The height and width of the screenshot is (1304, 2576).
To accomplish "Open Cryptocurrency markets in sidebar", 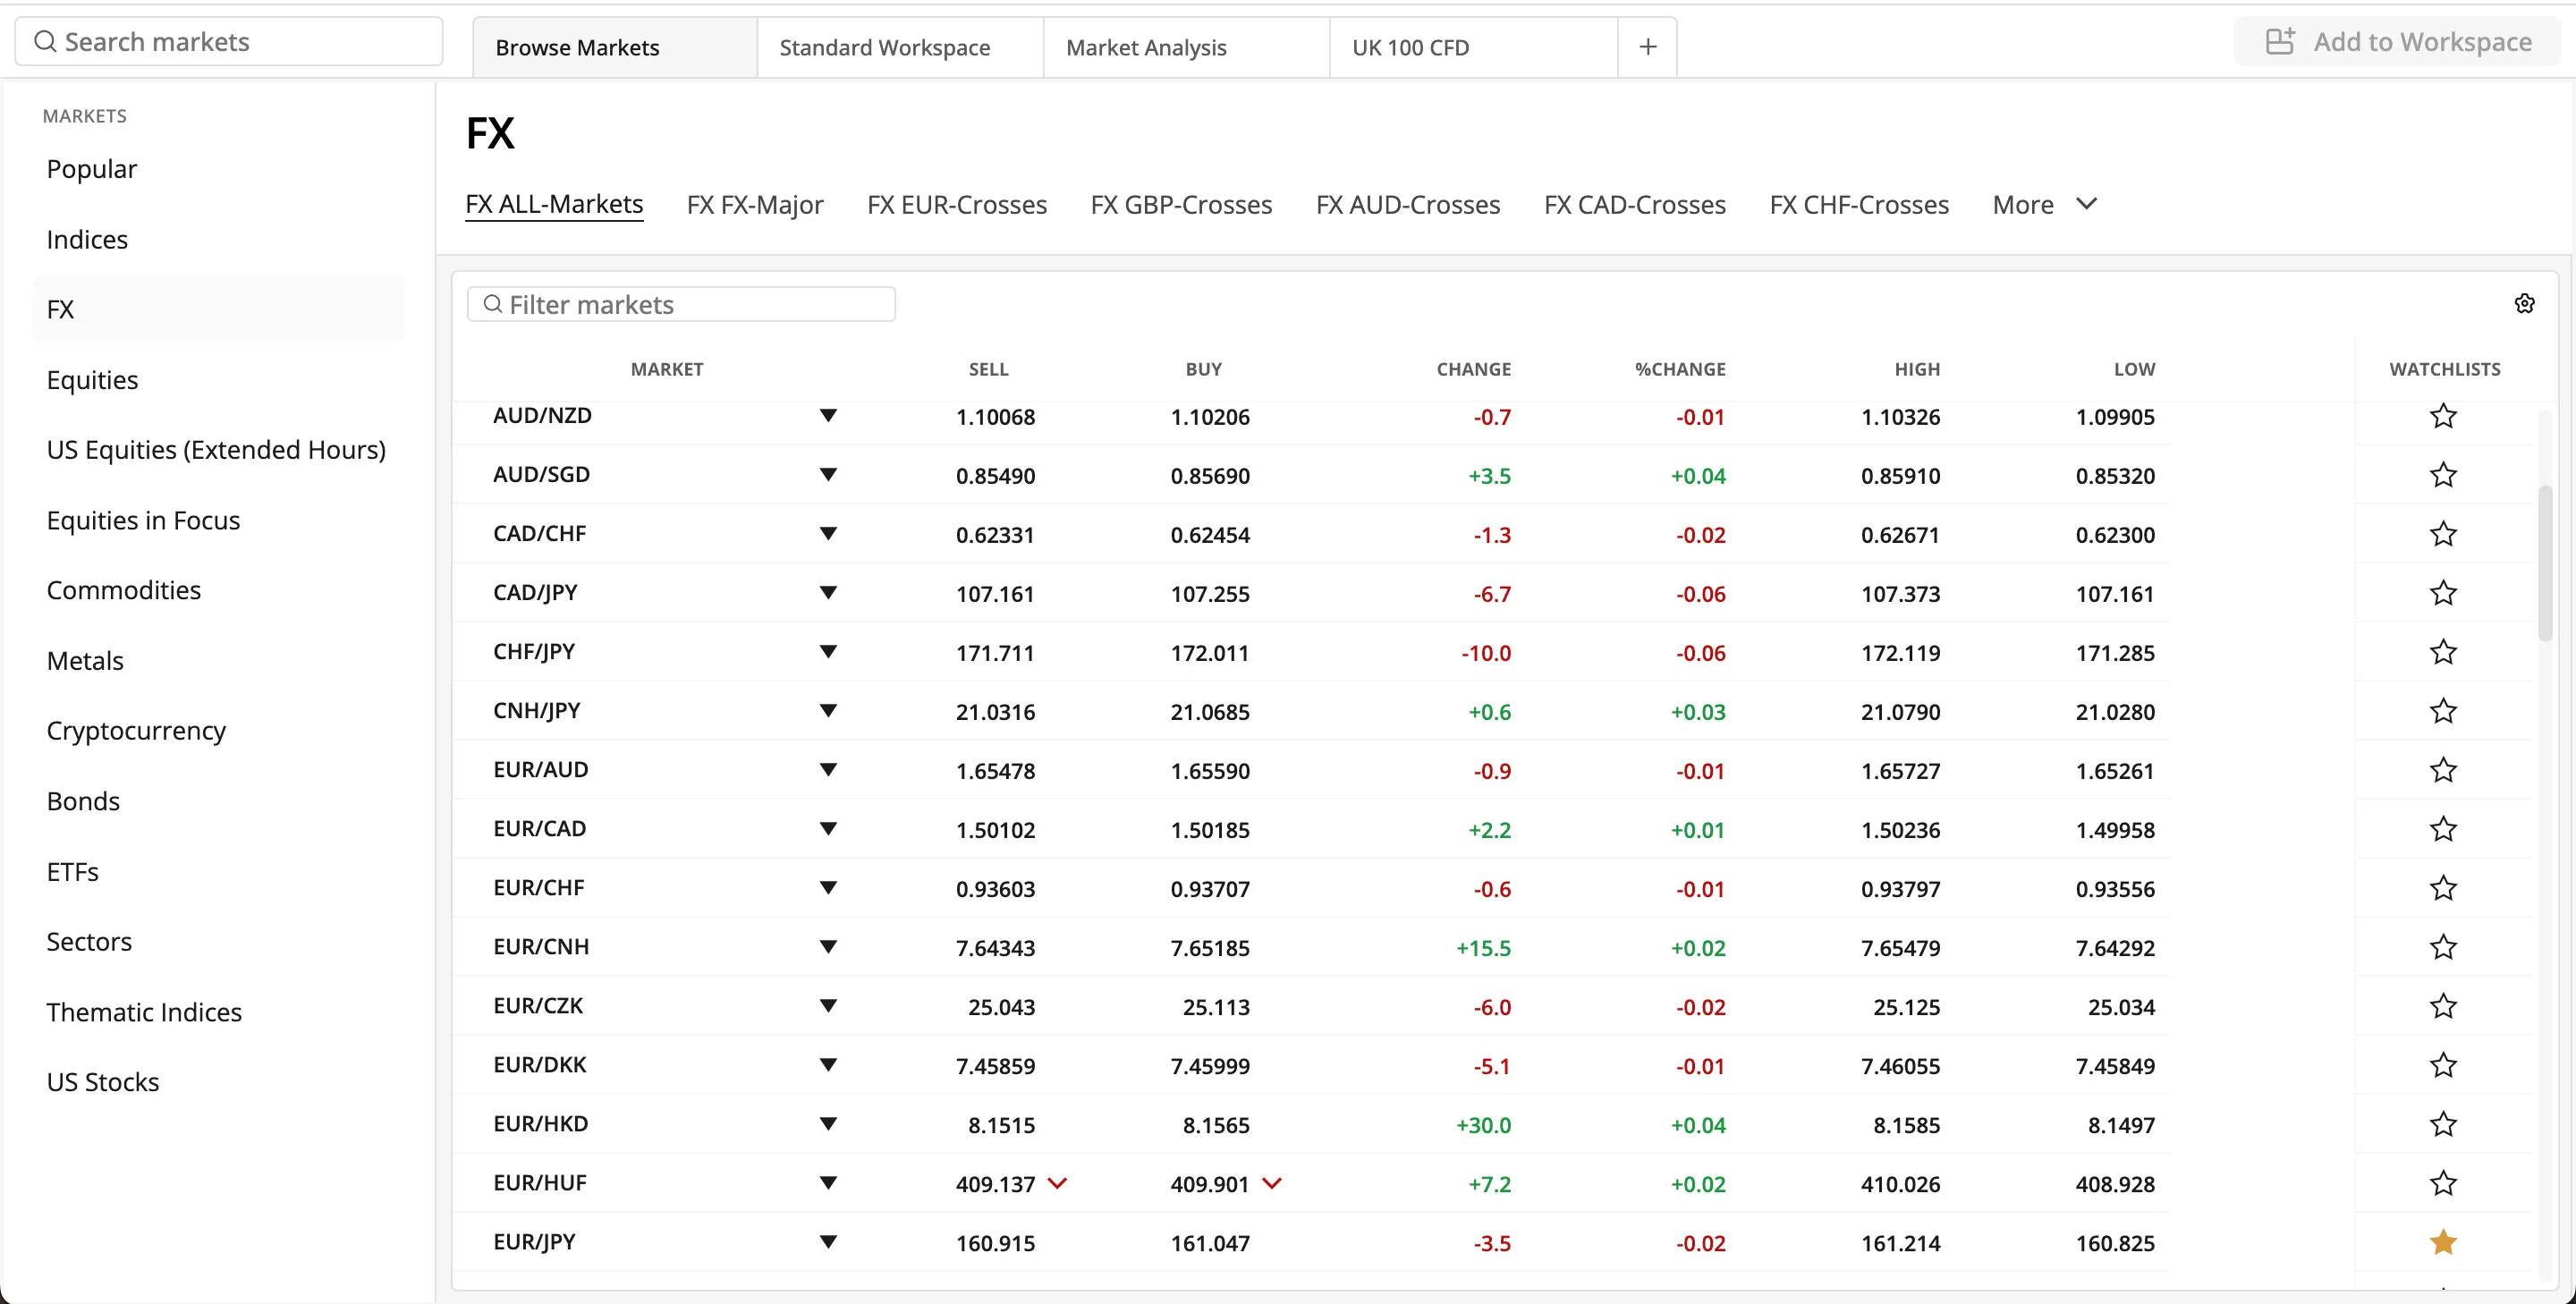I will [x=136, y=731].
